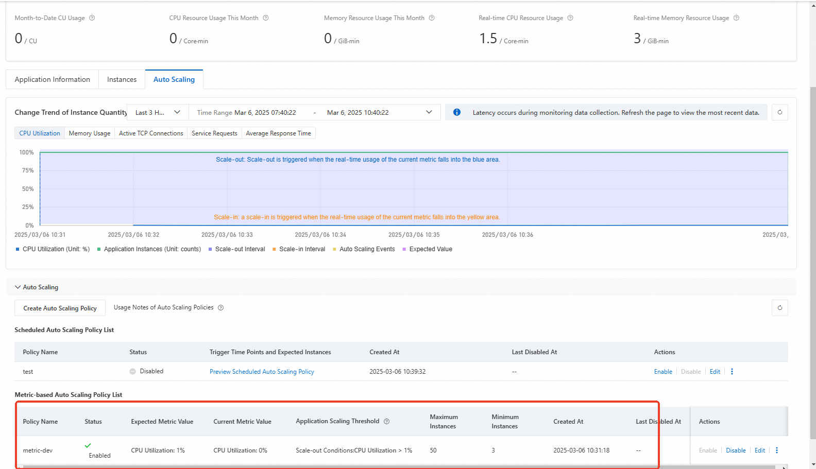Toggle Application Instances legend series
Viewport: 816px width, 469px height.
[149, 249]
